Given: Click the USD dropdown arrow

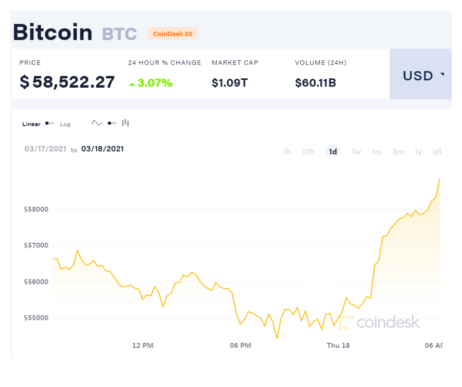Looking at the screenshot, I should tap(442, 74).
